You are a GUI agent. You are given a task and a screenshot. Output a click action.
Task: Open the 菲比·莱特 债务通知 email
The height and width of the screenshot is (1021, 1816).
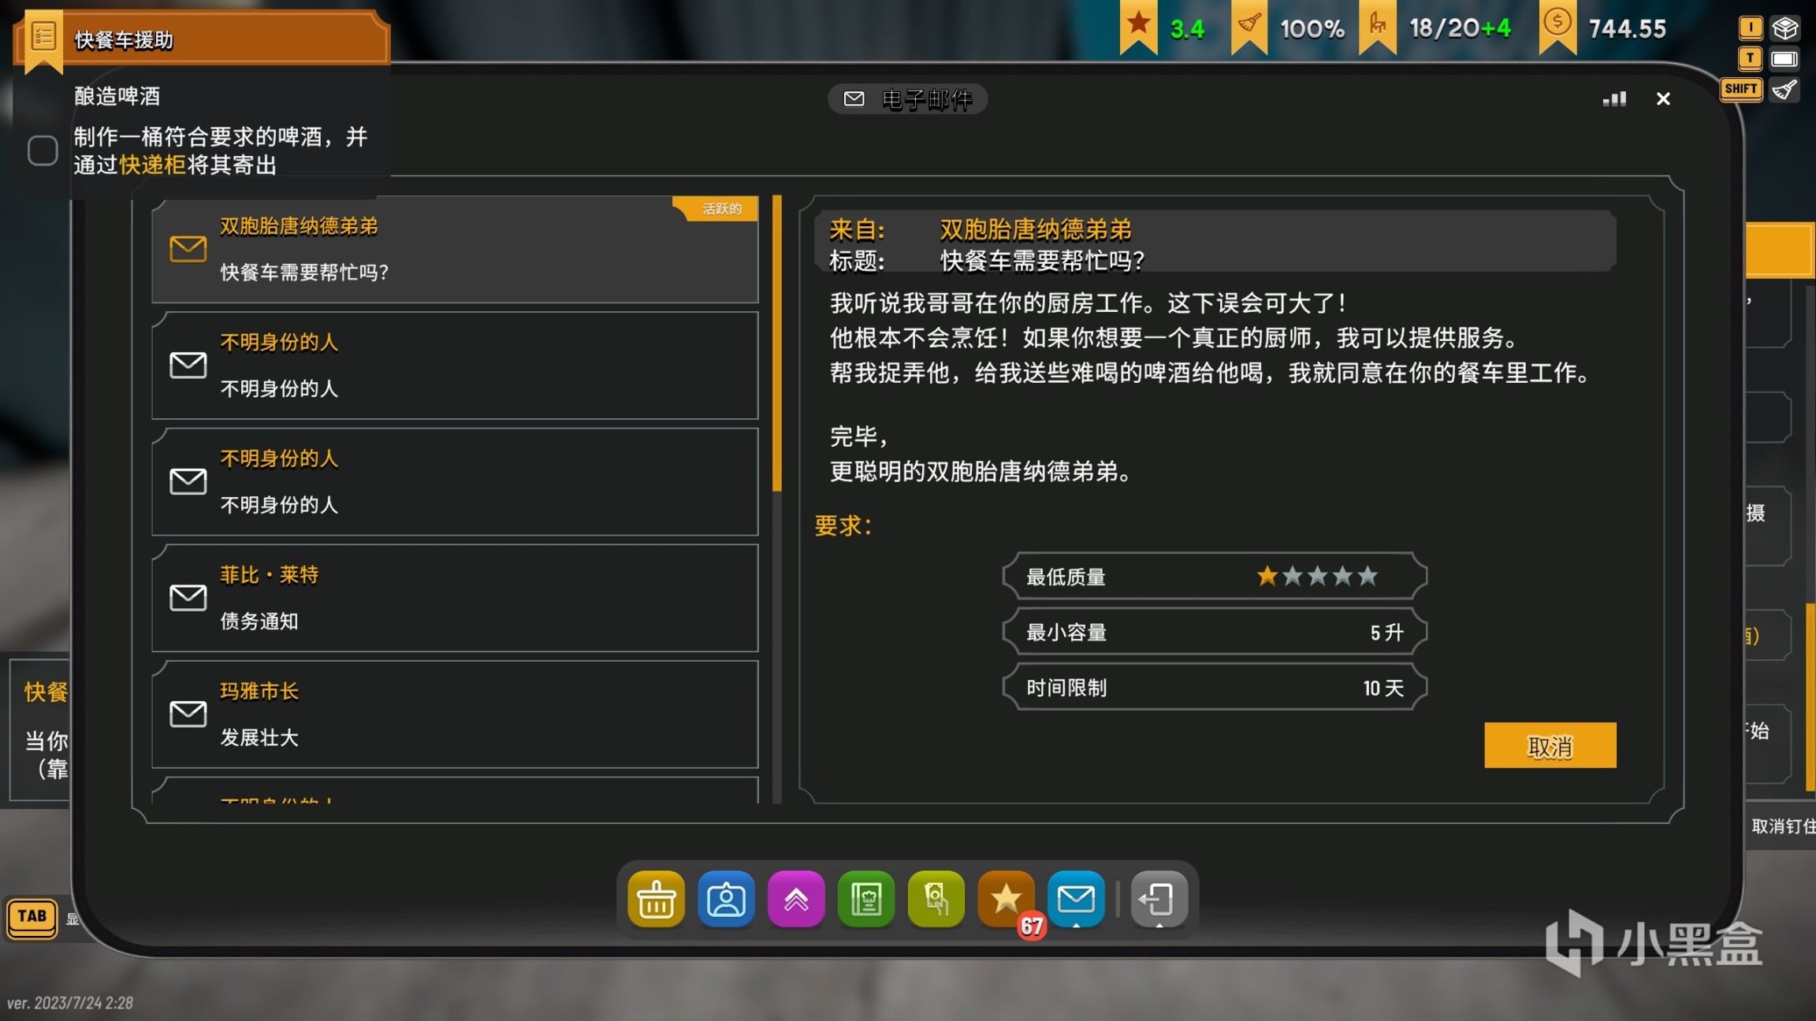point(455,598)
